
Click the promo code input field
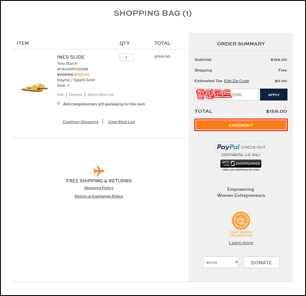(x=226, y=94)
